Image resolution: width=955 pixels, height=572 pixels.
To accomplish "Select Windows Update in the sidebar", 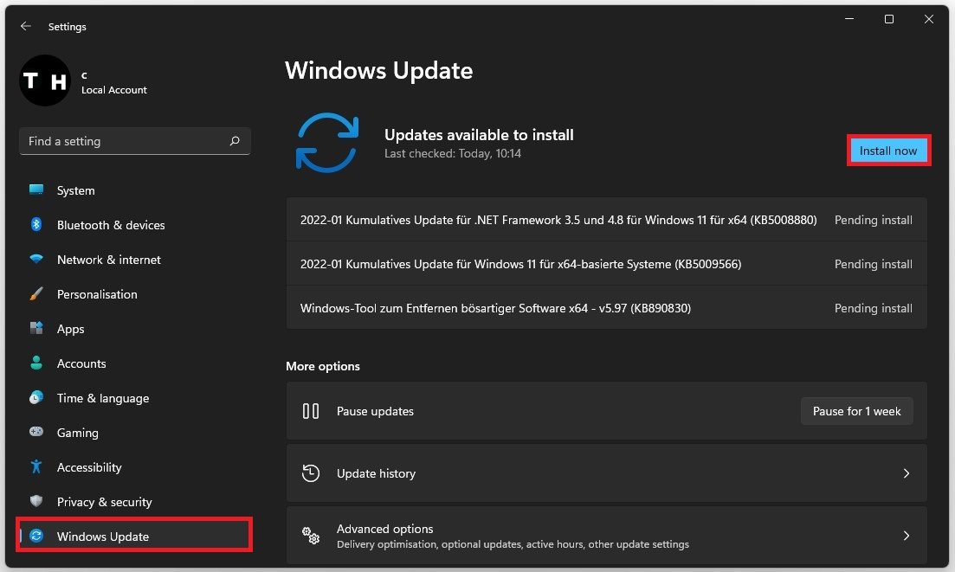I will (x=102, y=537).
